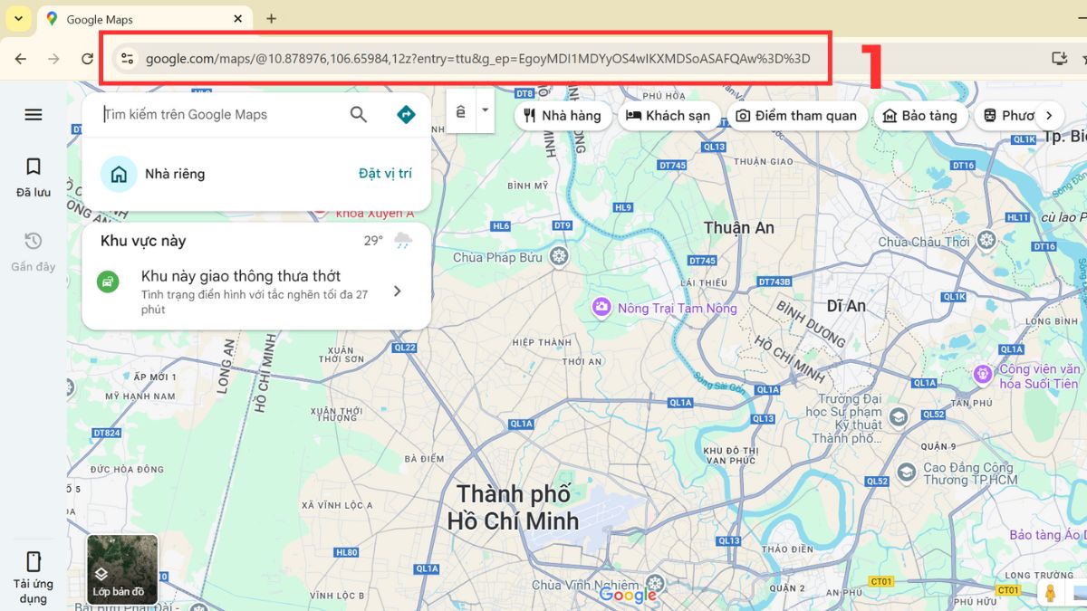
Task: Select the Chùa Châu Thới temple marker
Action: (x=986, y=242)
